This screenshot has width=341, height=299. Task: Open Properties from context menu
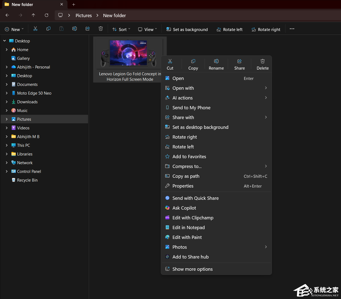click(x=216, y=186)
